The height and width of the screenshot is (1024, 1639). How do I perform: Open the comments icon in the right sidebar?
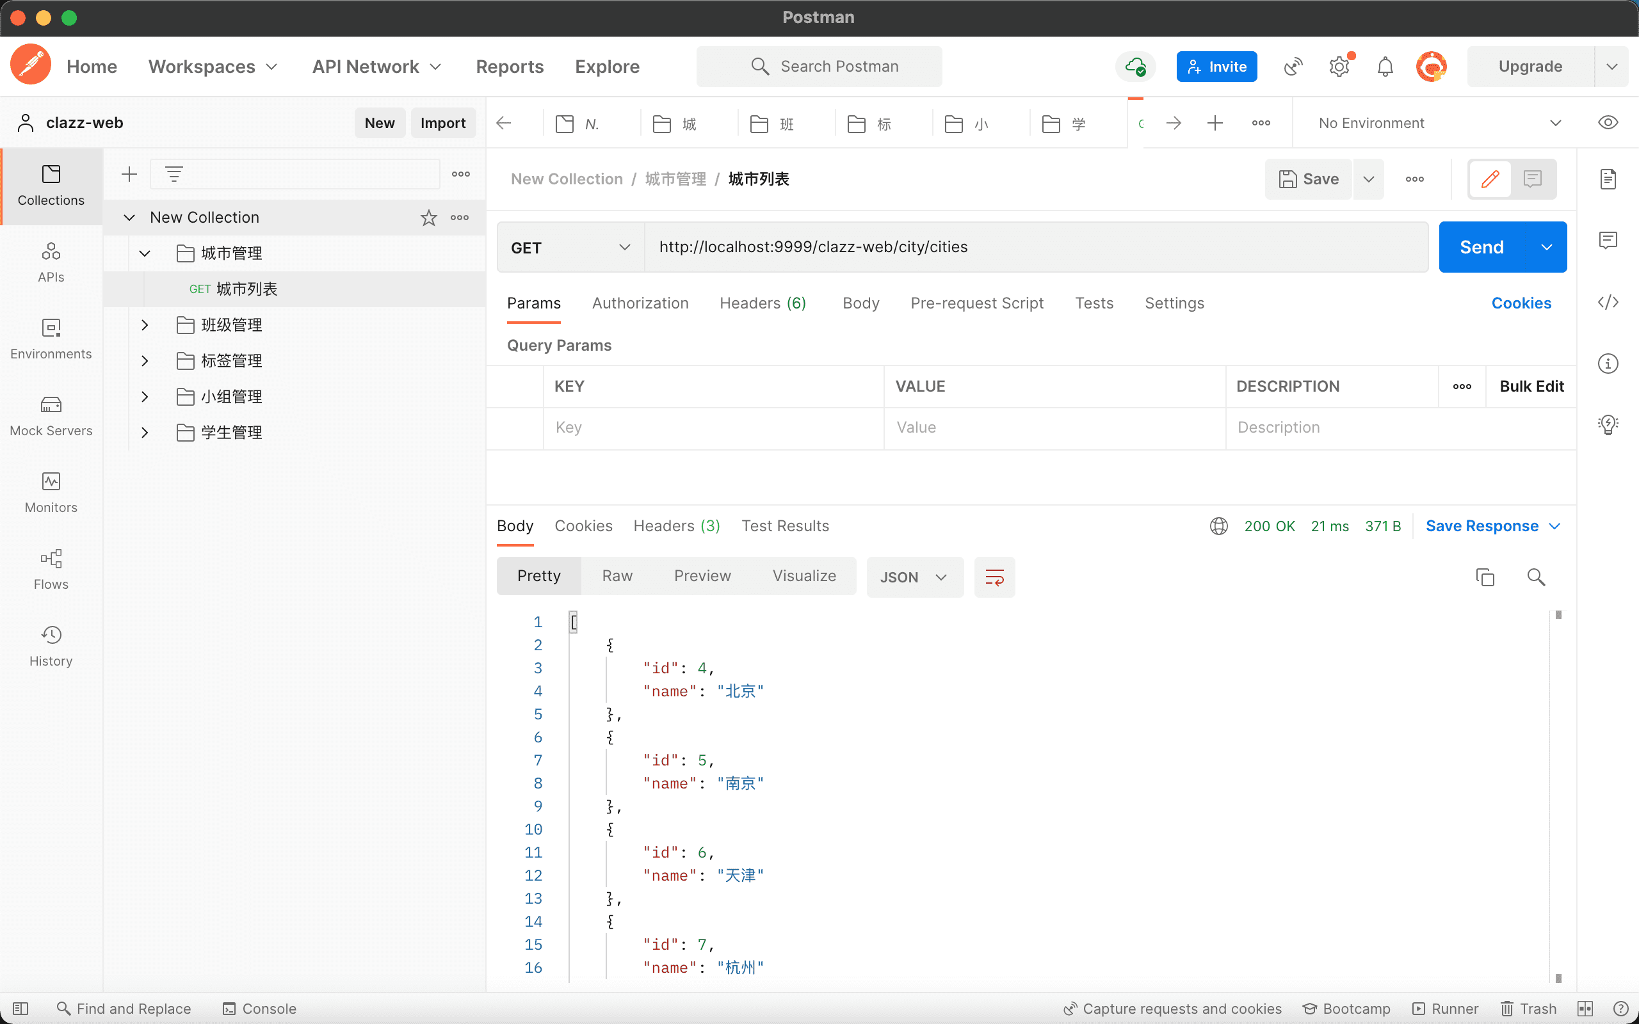(1608, 241)
